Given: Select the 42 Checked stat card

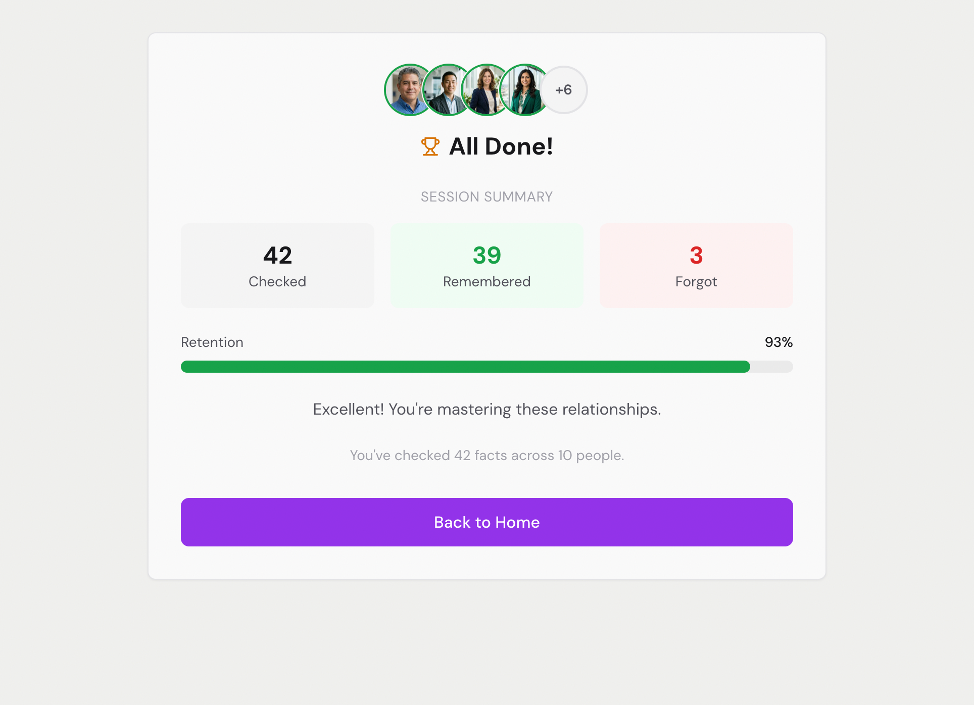Looking at the screenshot, I should 277,265.
